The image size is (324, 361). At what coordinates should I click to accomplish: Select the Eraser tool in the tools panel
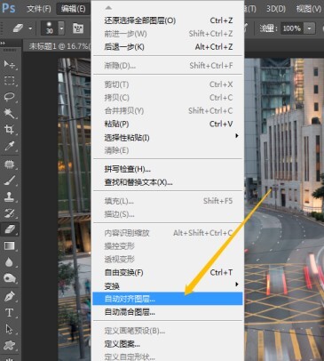pos(10,229)
